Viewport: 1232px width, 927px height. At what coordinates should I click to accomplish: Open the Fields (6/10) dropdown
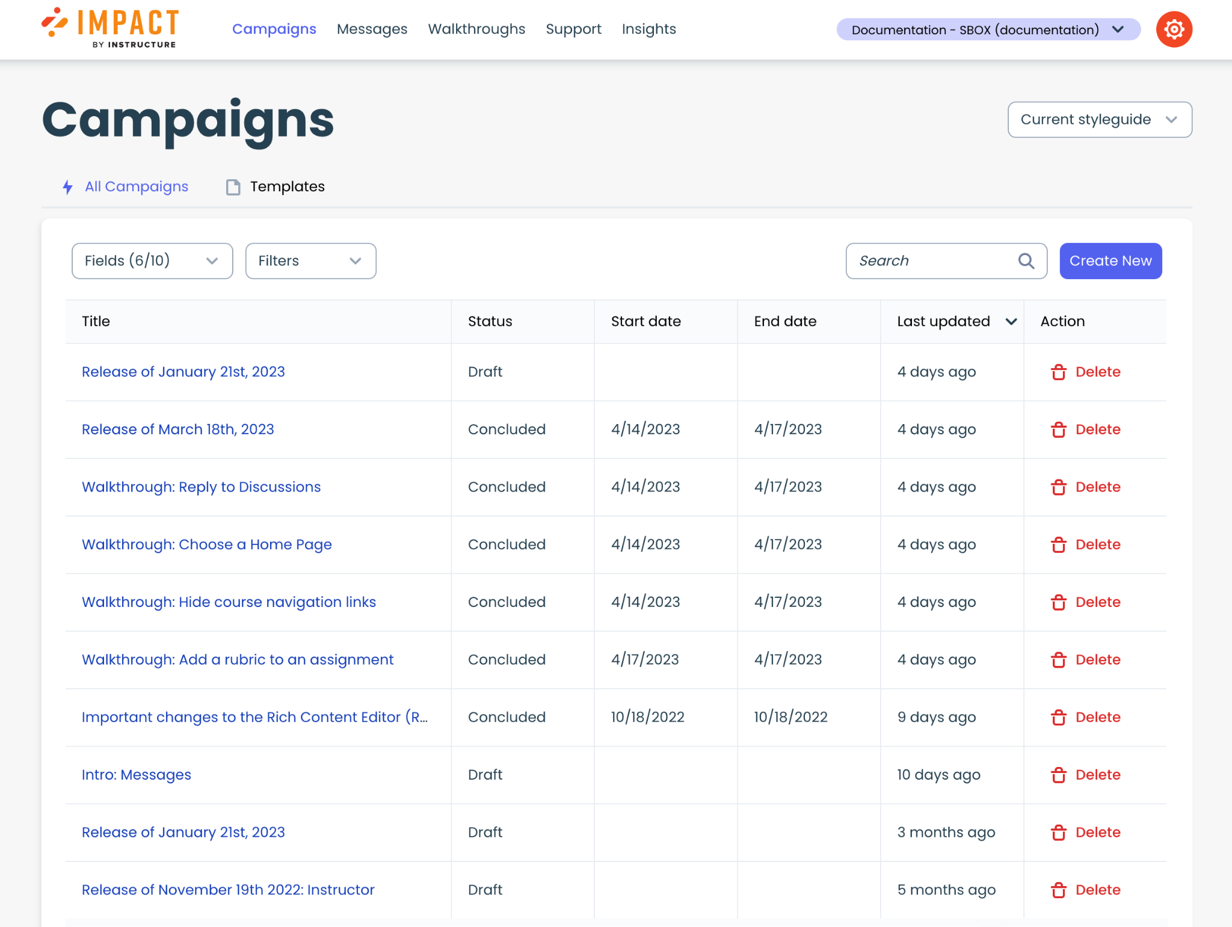[x=152, y=261]
